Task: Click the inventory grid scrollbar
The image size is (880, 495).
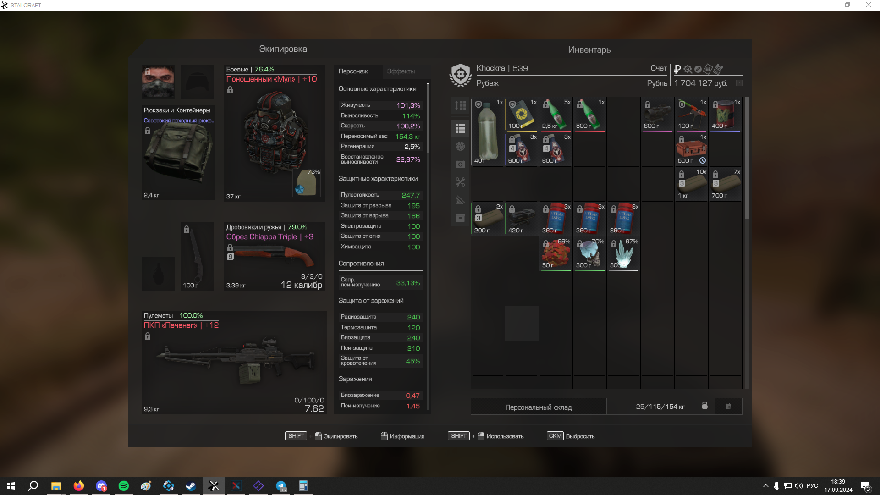Action: click(x=747, y=158)
